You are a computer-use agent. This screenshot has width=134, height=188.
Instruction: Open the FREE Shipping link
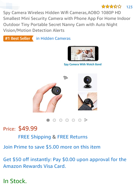tap(34, 137)
